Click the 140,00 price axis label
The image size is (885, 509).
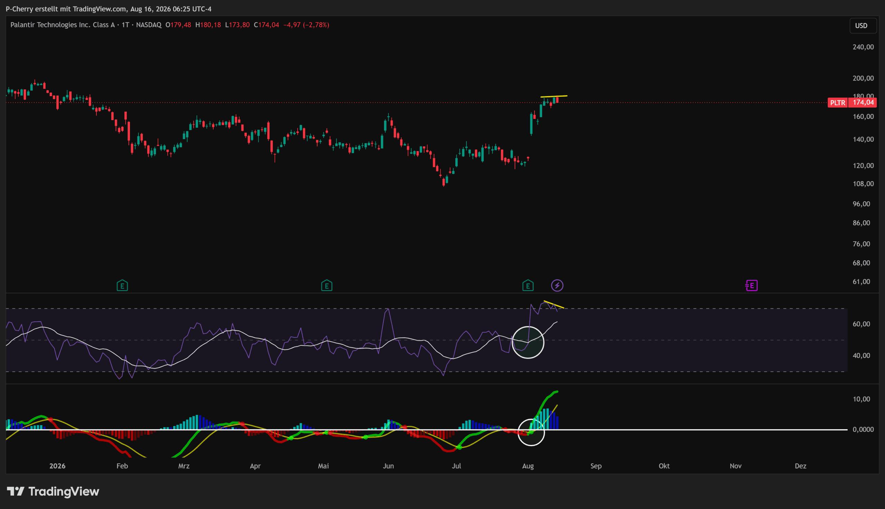[863, 139]
